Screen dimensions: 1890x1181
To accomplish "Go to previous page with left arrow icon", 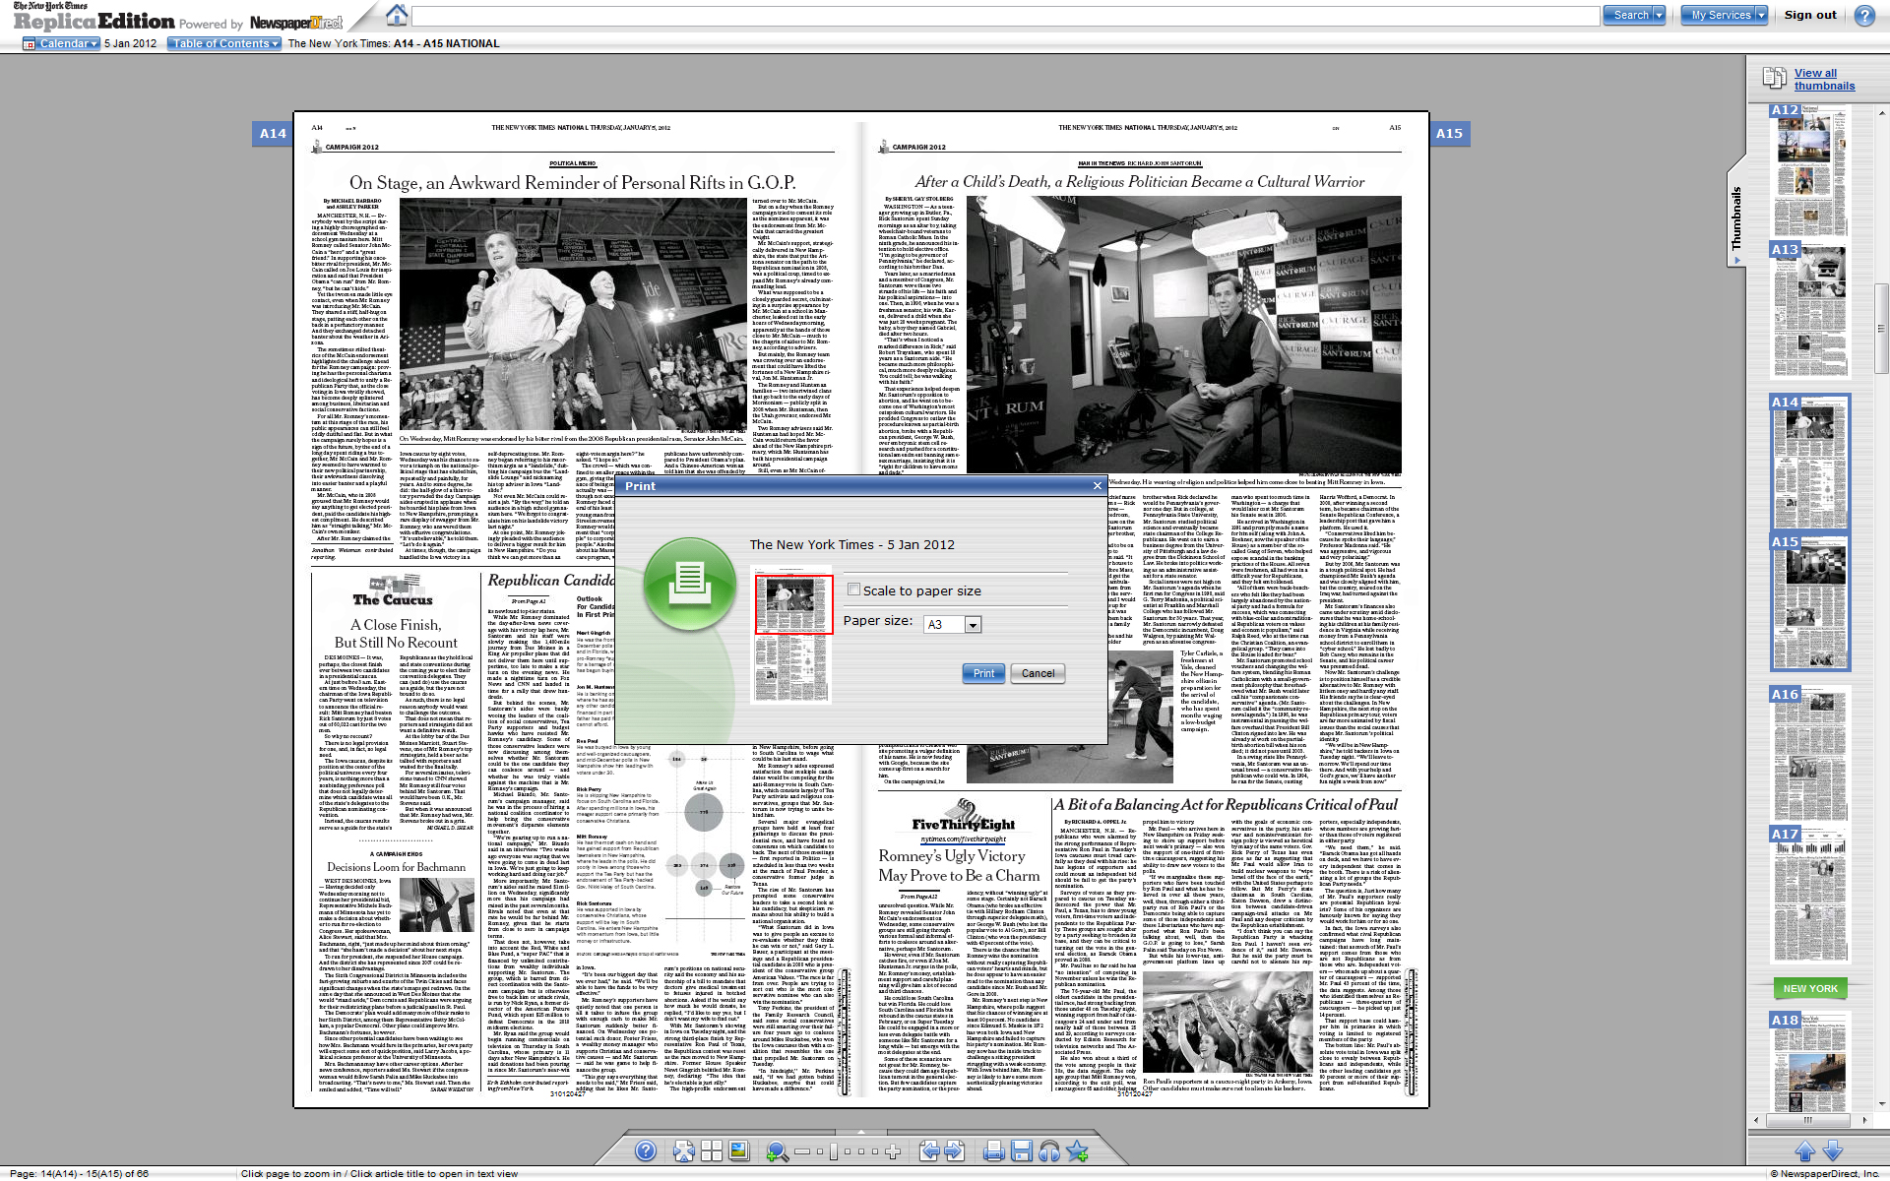I will pyautogui.click(x=929, y=1150).
